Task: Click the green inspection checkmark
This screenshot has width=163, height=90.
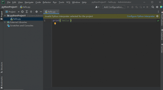Action: coord(158,21)
